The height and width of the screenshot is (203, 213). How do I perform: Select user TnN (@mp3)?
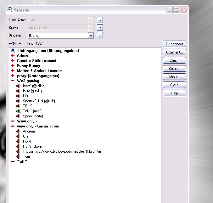(33, 111)
